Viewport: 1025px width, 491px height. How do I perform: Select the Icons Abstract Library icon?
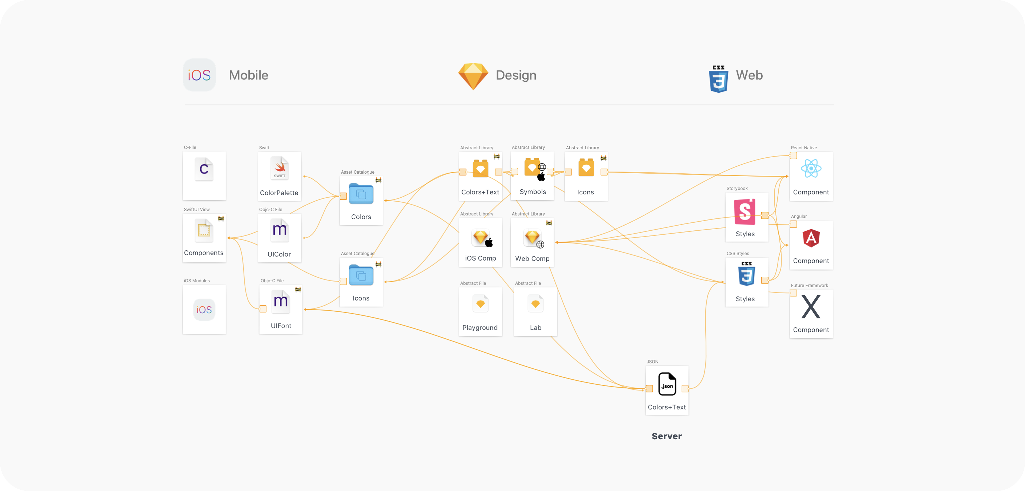point(586,167)
